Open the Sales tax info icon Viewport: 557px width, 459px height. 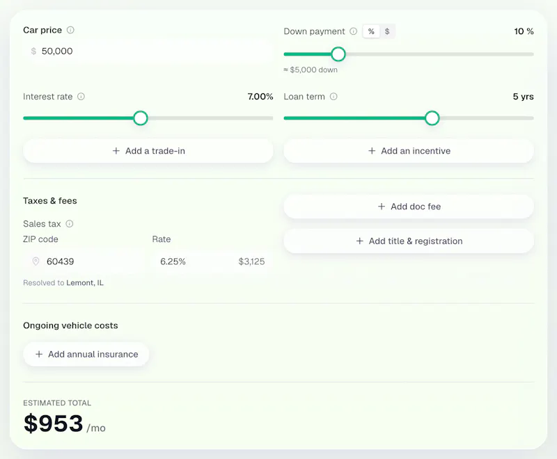[x=69, y=223]
